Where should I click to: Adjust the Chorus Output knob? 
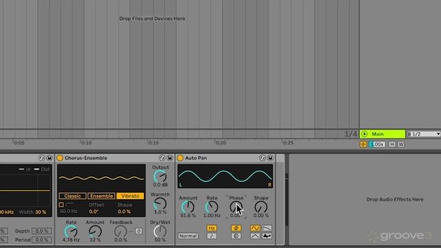[x=160, y=176]
